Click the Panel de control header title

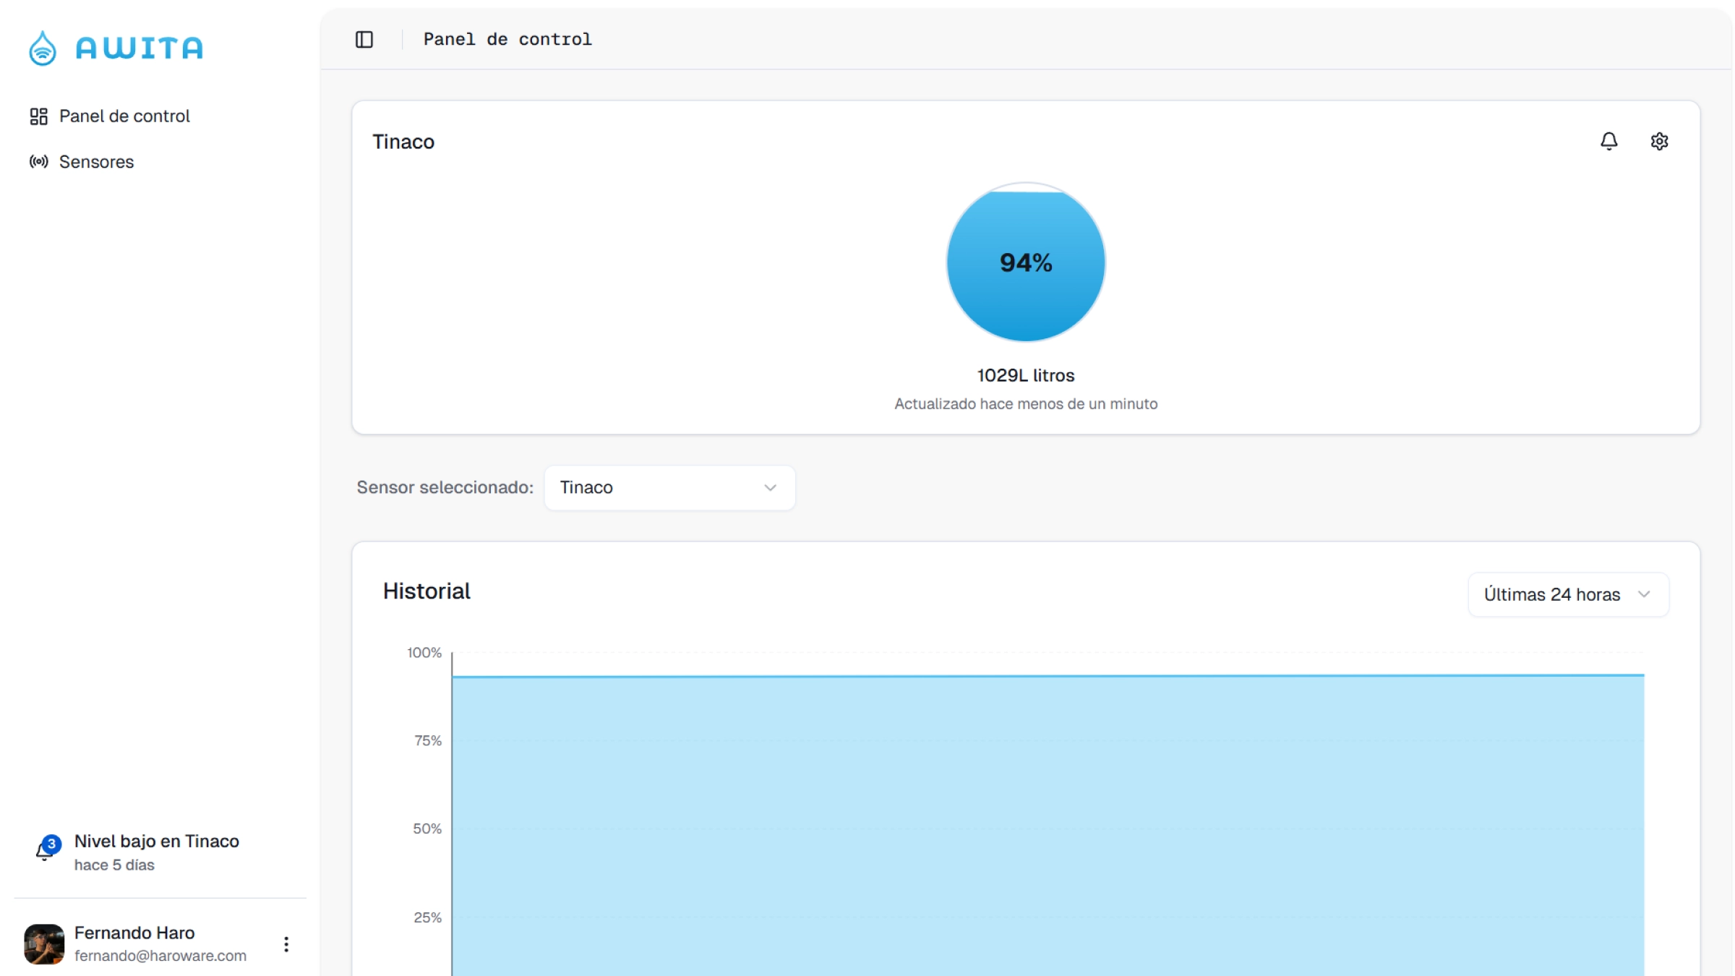pyautogui.click(x=507, y=40)
